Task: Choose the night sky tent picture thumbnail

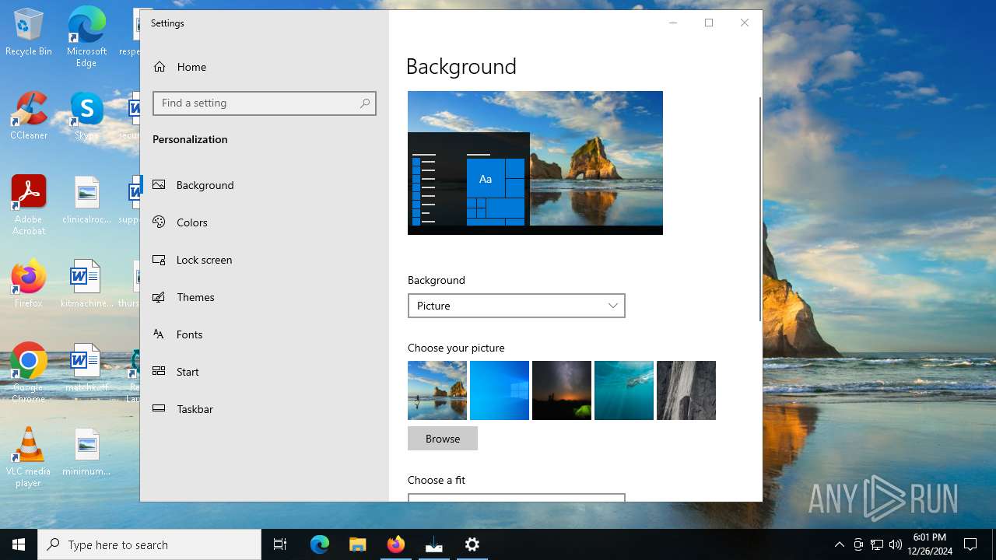Action: [562, 390]
